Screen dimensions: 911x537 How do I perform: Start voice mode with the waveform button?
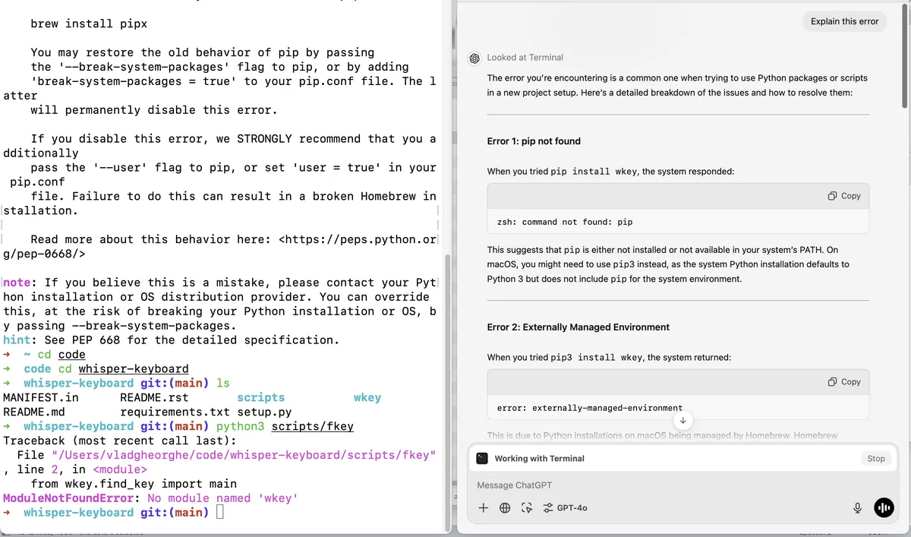pos(884,508)
